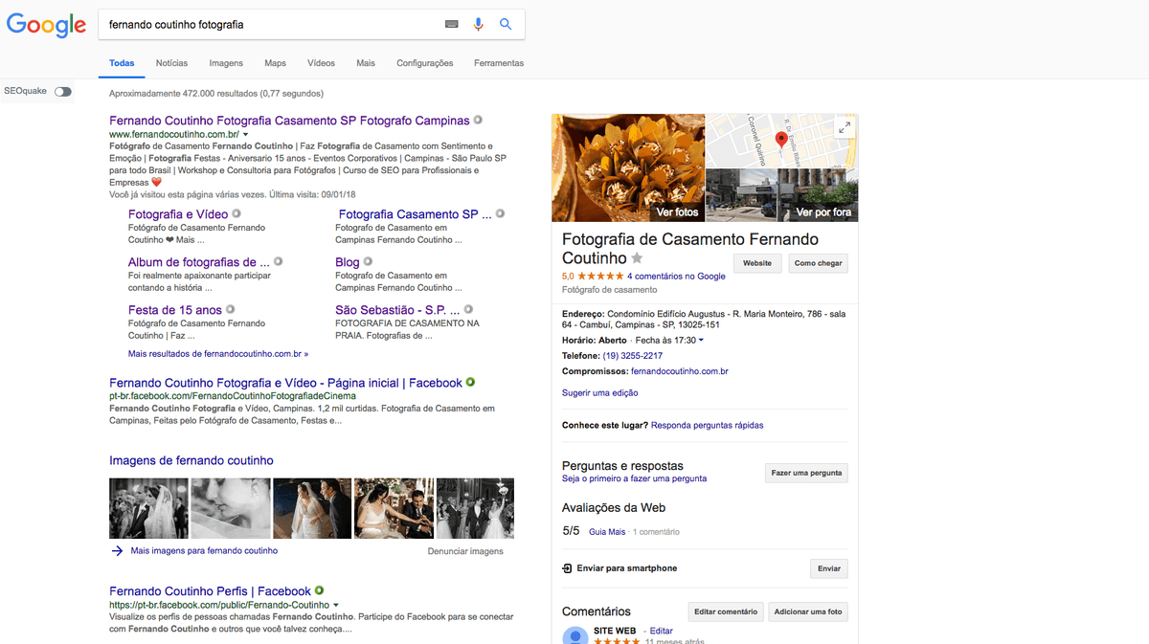Click the Adicionar uma foto button
This screenshot has width=1149, height=644.
808,611
